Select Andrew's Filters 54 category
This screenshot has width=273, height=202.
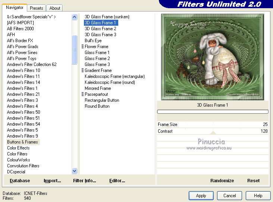[23, 124]
